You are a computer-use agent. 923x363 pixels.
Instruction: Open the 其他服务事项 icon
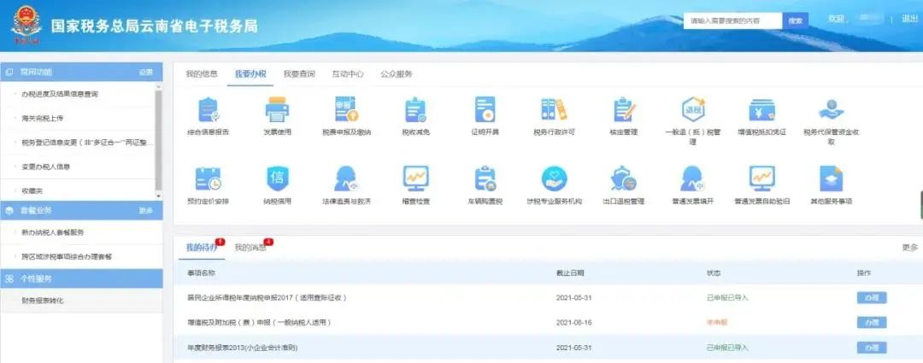point(832,179)
